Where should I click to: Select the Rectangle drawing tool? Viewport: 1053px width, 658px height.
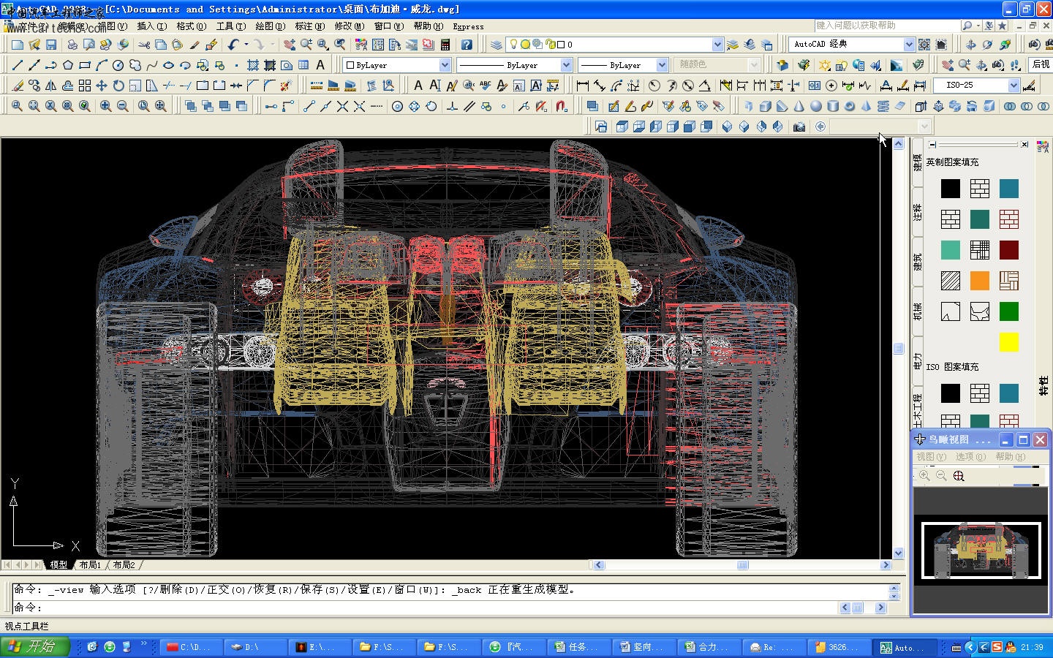point(85,65)
